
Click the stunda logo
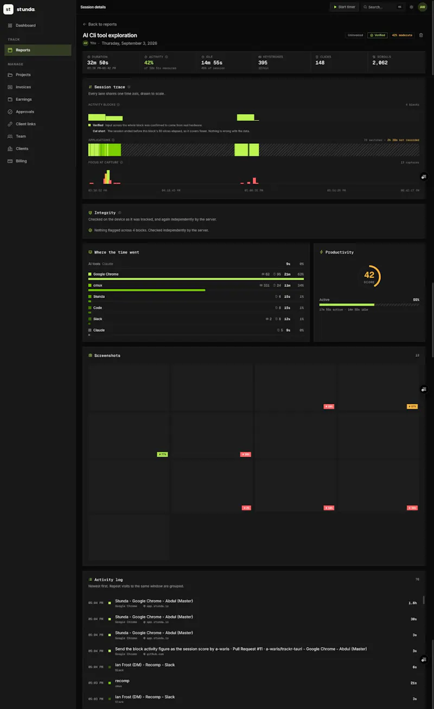pos(19,9)
